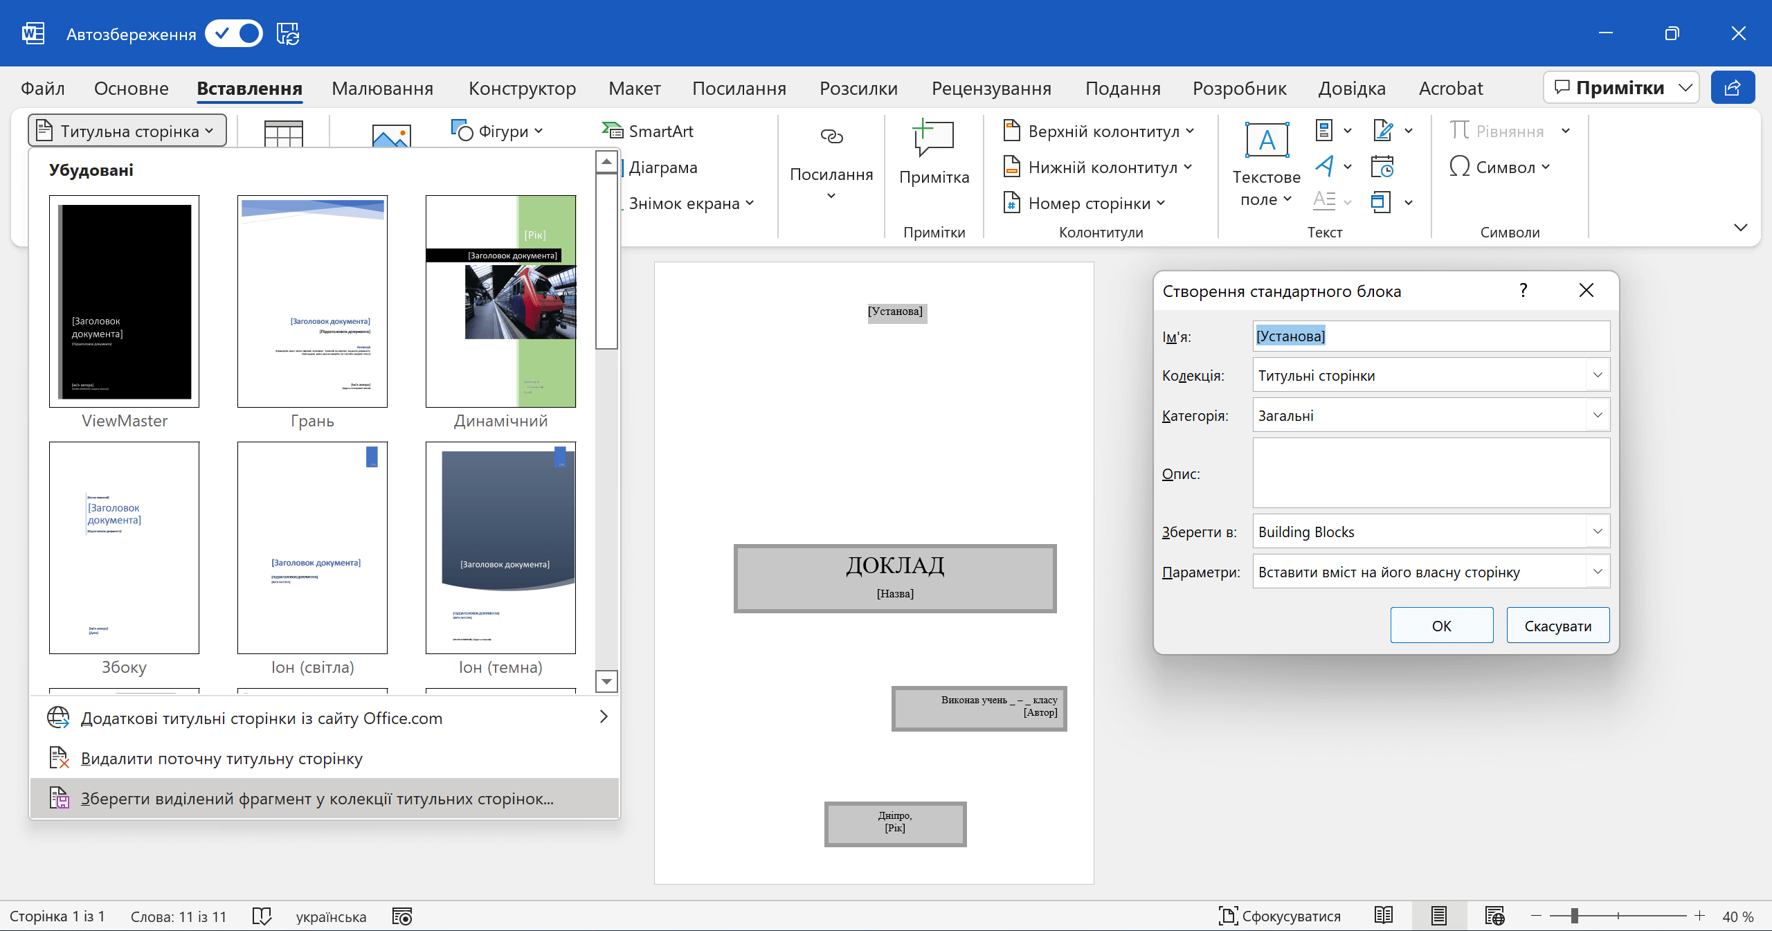
Task: Toggle the AutoSave (Автозбереження) switch
Action: tap(234, 33)
